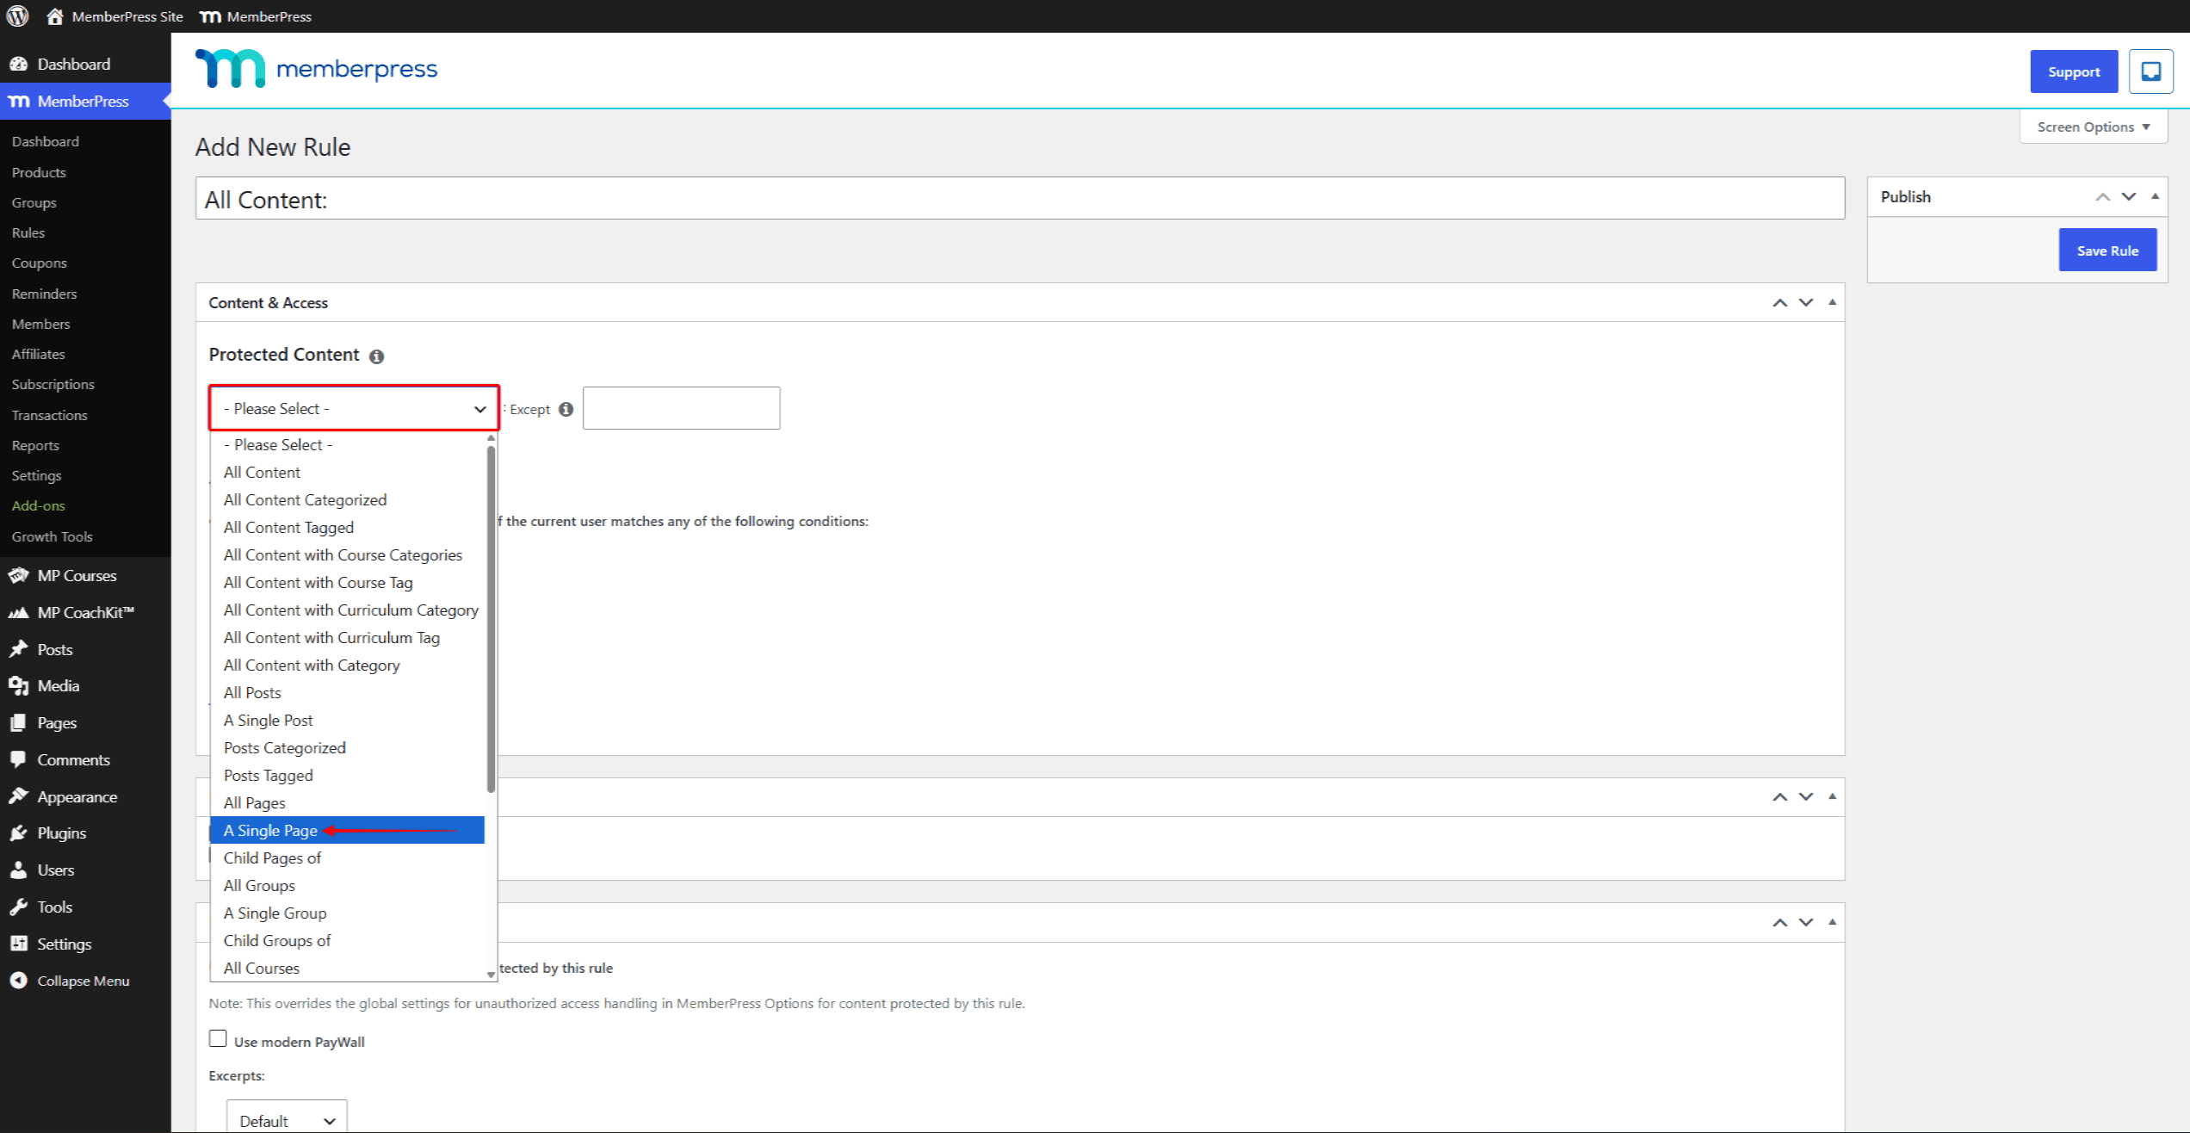This screenshot has width=2190, height=1133.
Task: Click the Except text input field
Action: click(682, 408)
